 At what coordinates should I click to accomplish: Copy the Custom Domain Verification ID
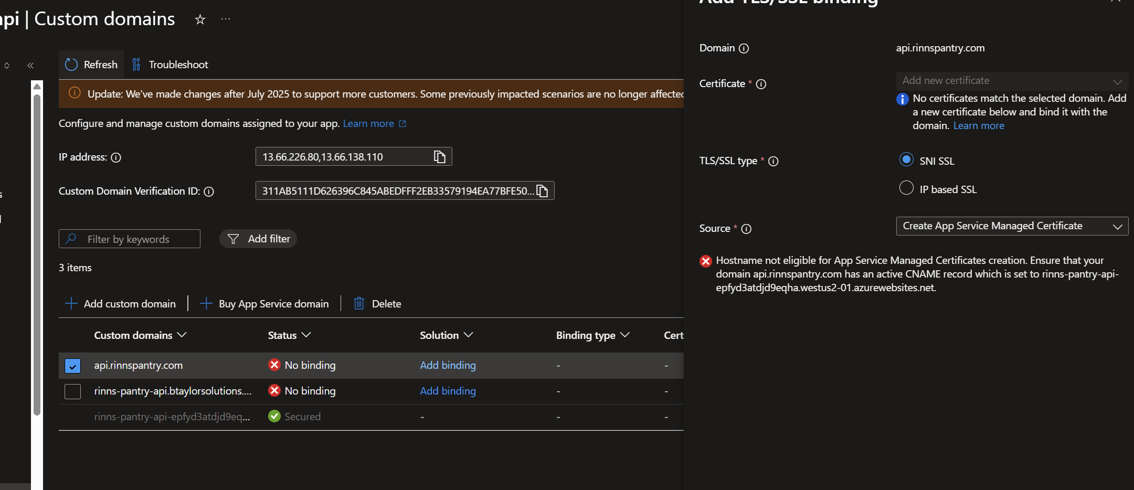(543, 191)
